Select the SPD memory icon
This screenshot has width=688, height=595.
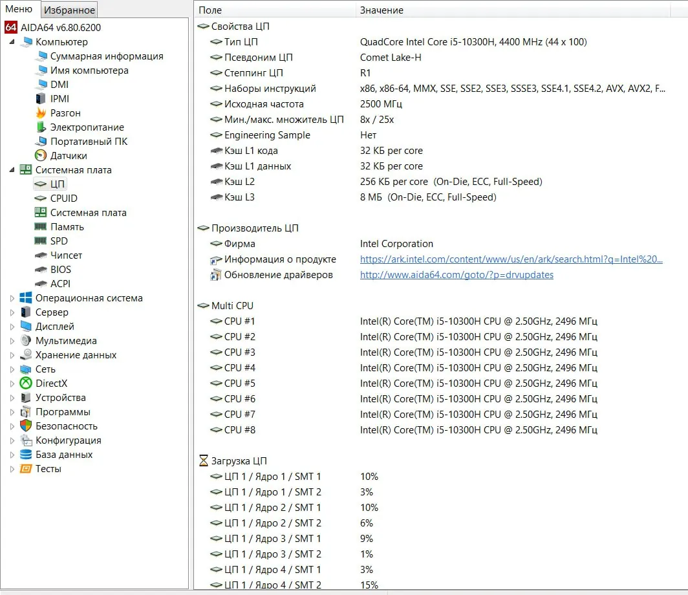coord(40,241)
